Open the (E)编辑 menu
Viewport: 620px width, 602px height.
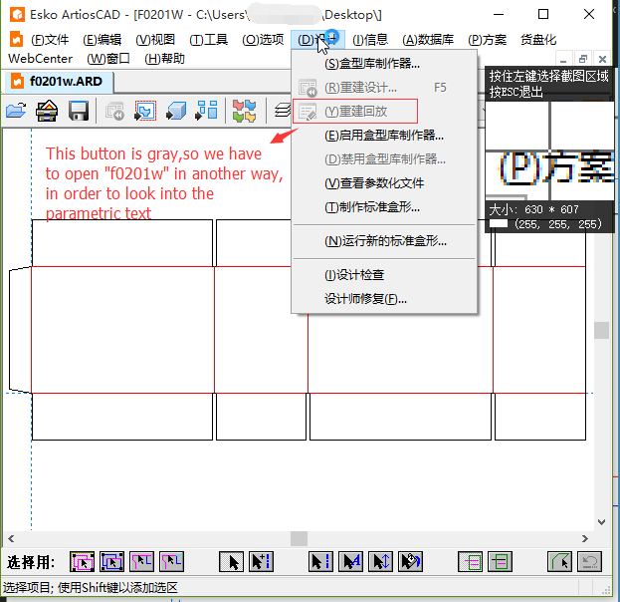(x=102, y=40)
